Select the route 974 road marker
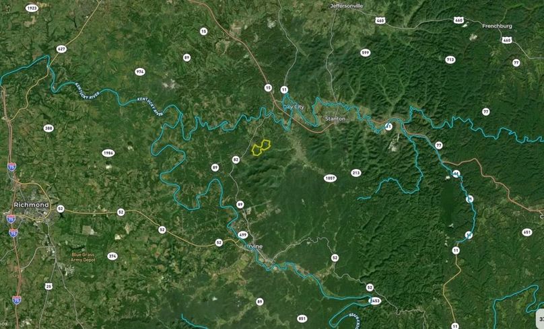The image size is (544, 329). [140, 72]
